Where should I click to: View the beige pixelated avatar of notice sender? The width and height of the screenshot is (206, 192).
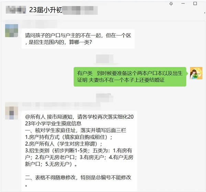click(x=12, y=113)
